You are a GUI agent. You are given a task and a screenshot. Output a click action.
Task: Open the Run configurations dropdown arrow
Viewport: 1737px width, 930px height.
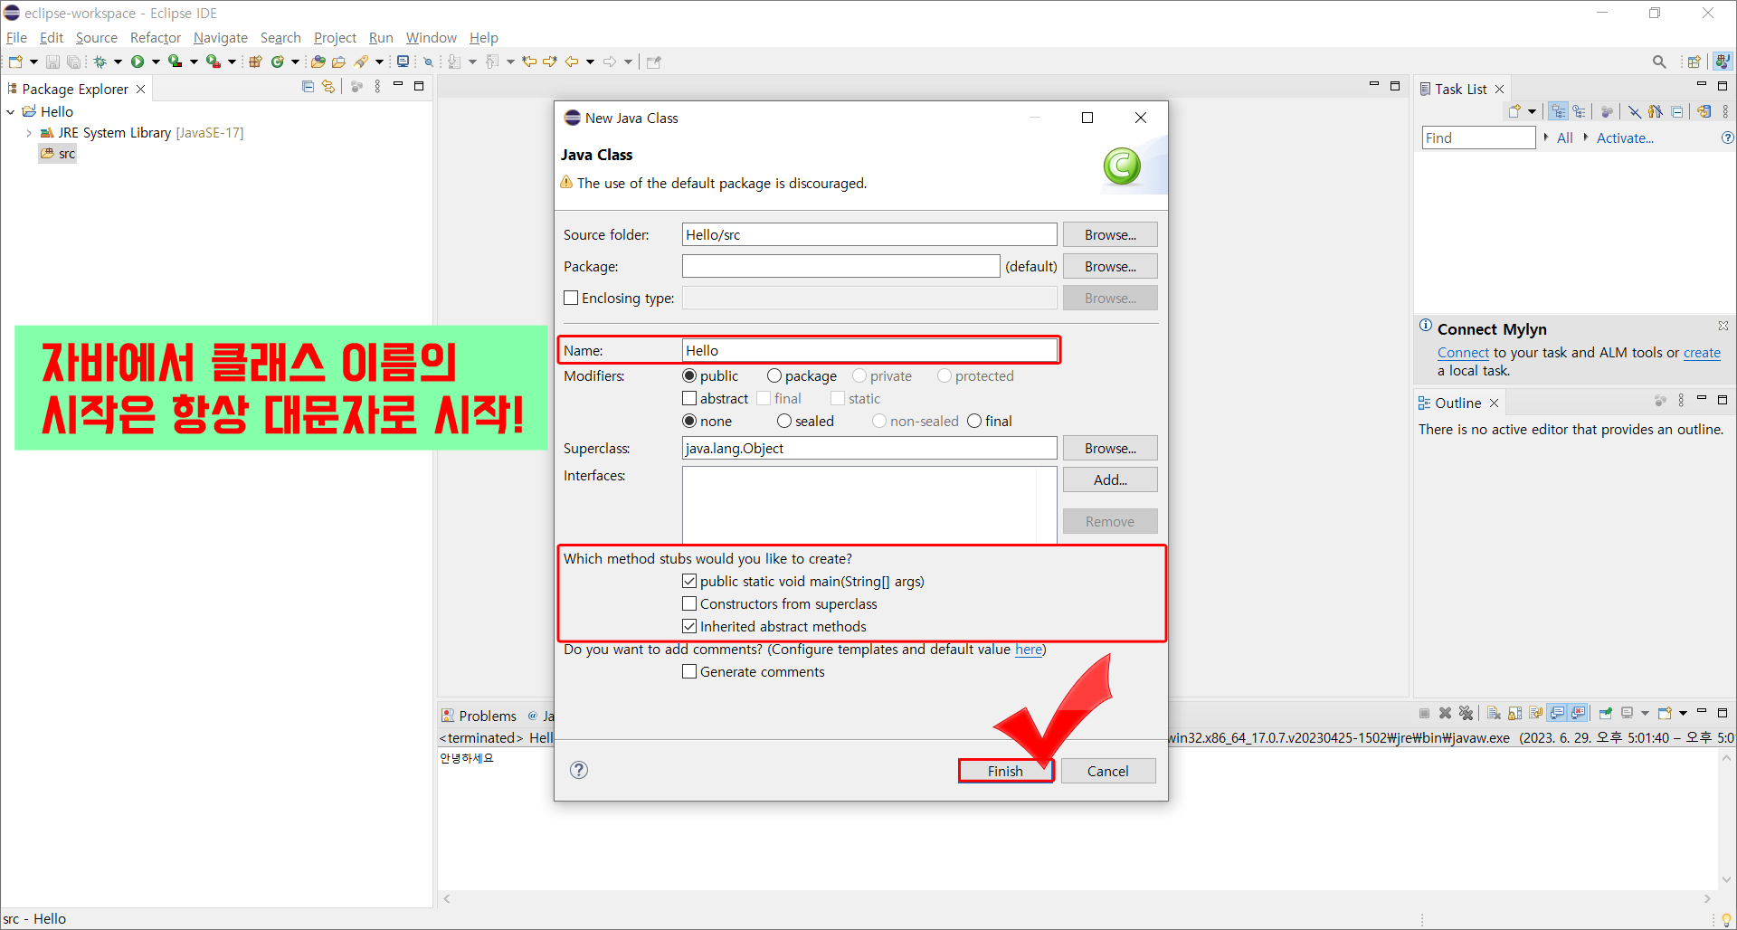[x=156, y=62]
